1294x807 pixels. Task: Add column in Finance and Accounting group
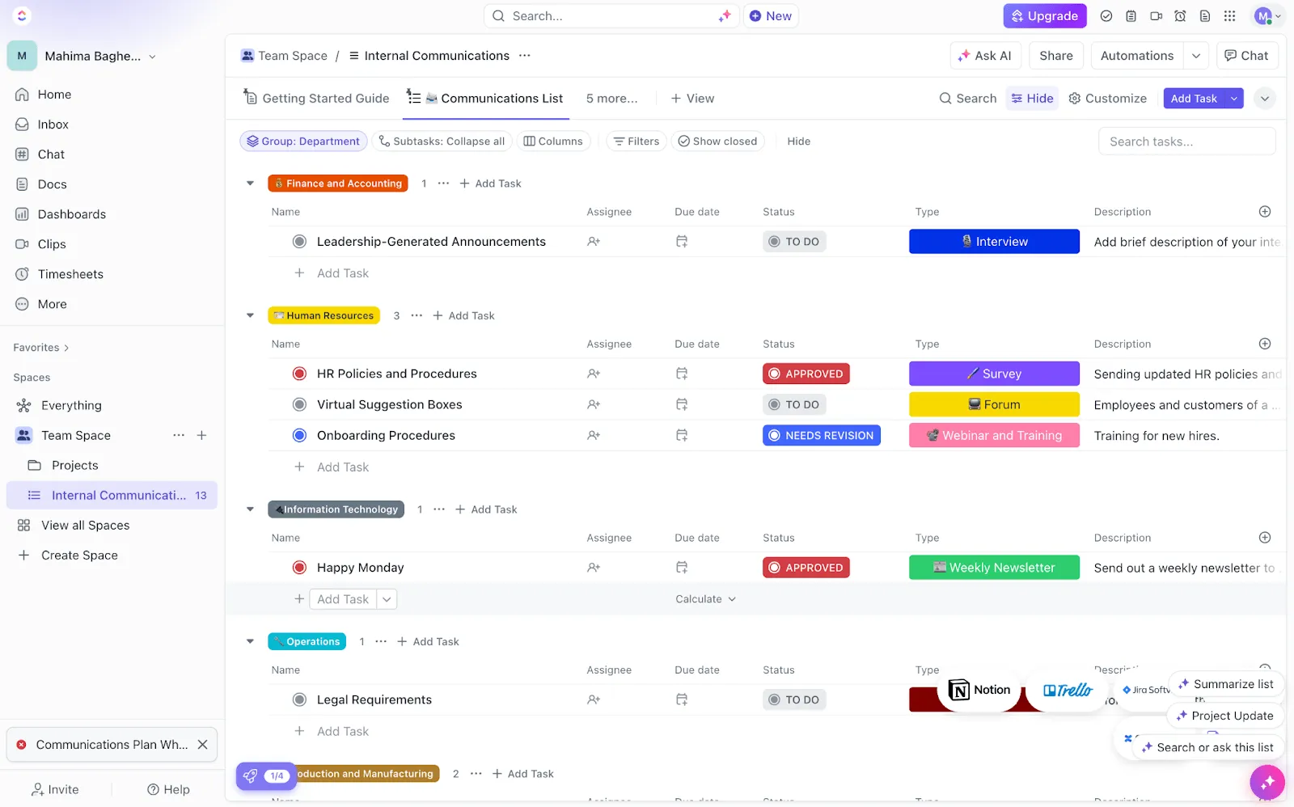pos(1265,212)
